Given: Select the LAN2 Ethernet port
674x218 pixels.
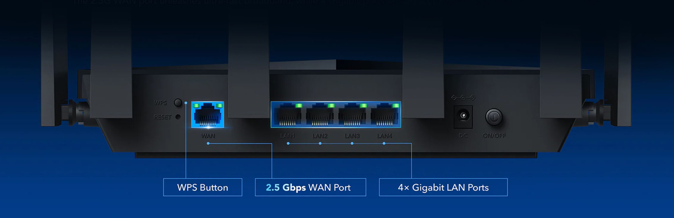Looking at the screenshot, I should point(320,115).
